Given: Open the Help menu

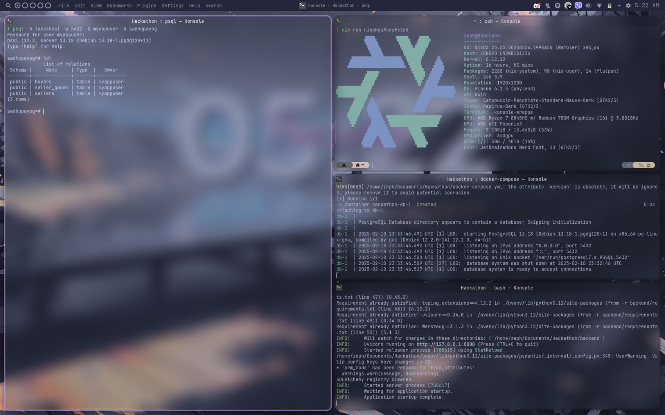Looking at the screenshot, I should click(195, 6).
